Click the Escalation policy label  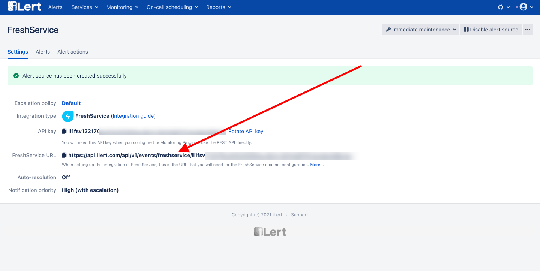pyautogui.click(x=35, y=103)
